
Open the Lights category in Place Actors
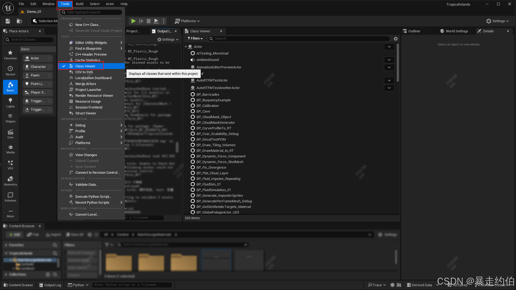pyautogui.click(x=10, y=103)
